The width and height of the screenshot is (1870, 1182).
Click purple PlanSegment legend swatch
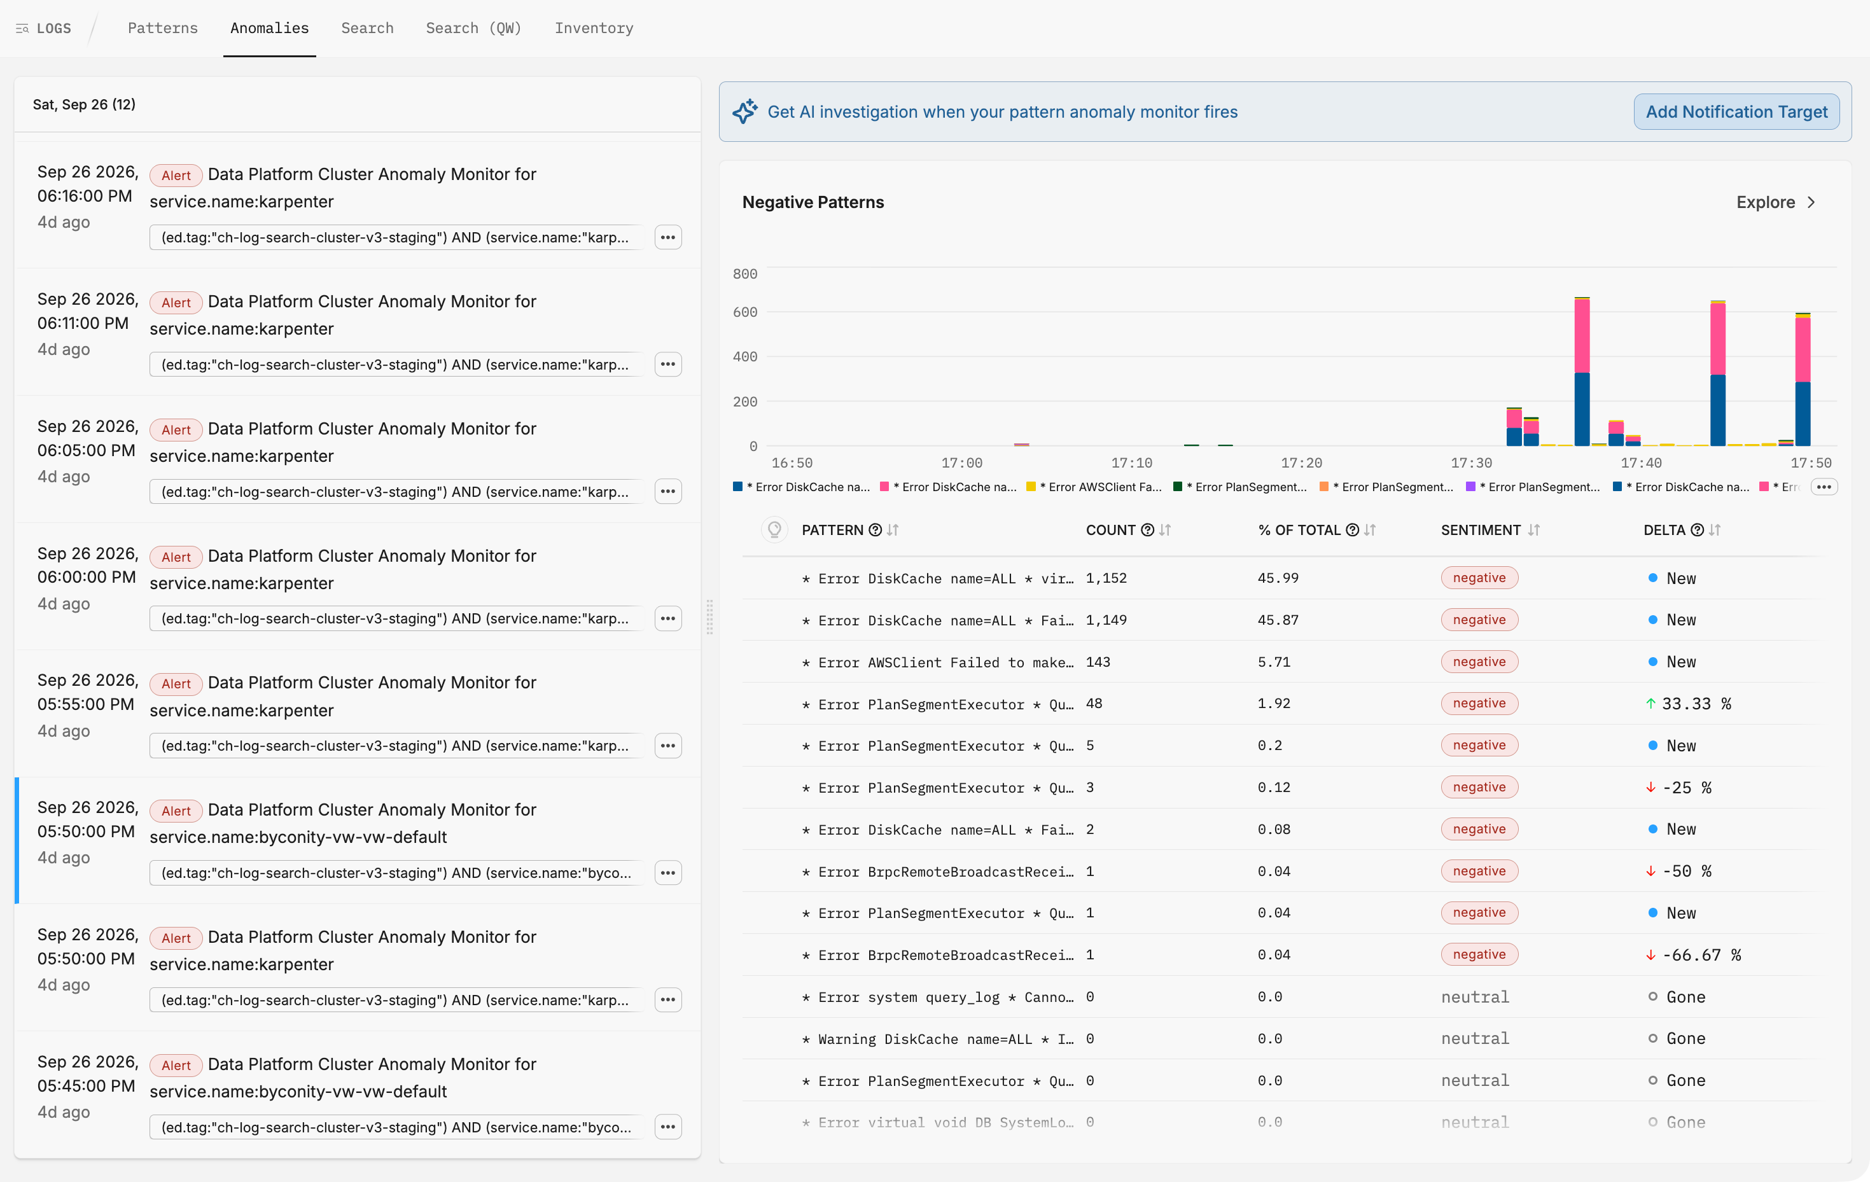coord(1470,487)
